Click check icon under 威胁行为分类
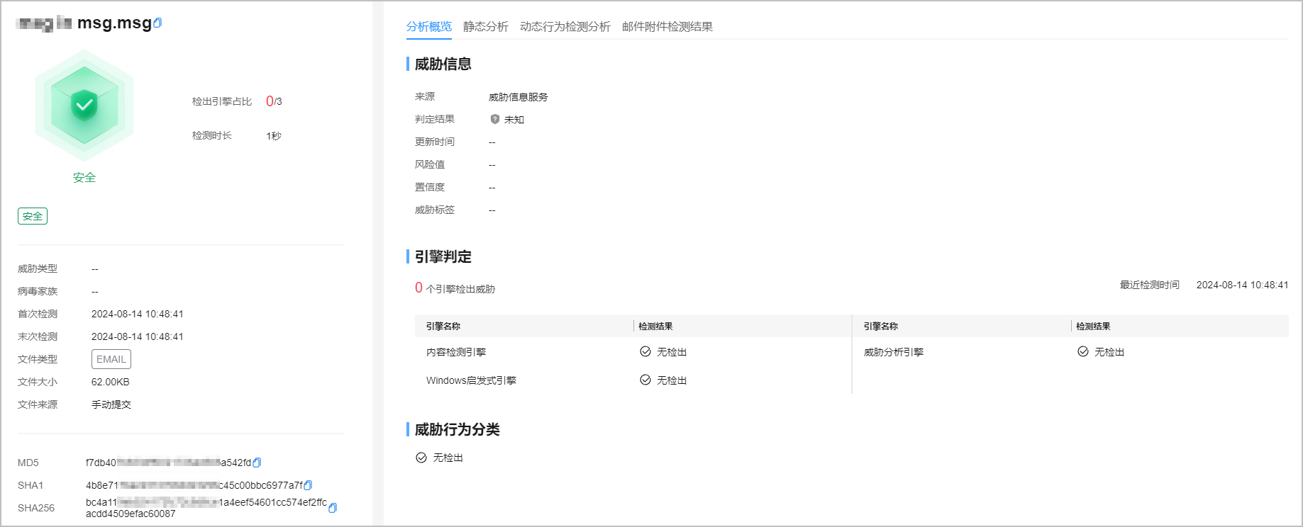 pyautogui.click(x=421, y=458)
